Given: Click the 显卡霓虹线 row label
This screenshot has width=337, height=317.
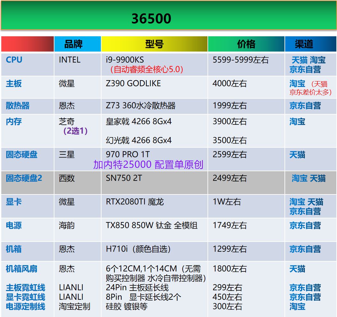Looking at the screenshot, I should tap(25, 297).
